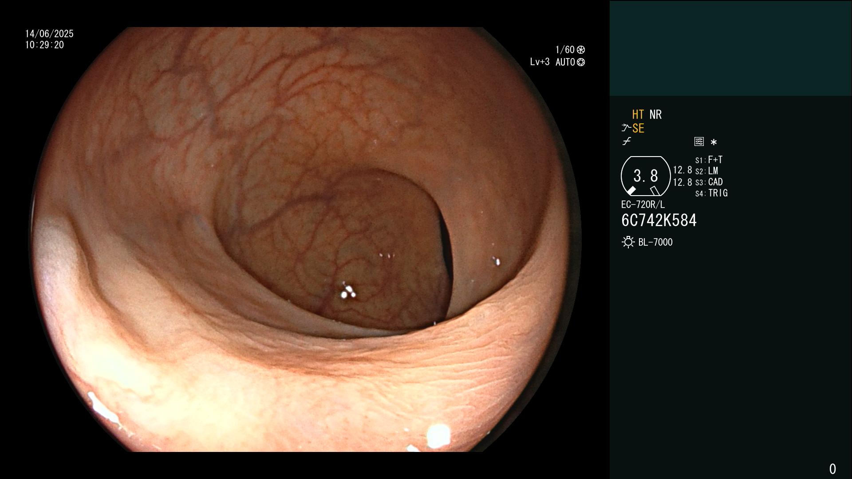The width and height of the screenshot is (852, 479).
Task: Click the 1/60 shutter speed value
Action: coord(565,50)
